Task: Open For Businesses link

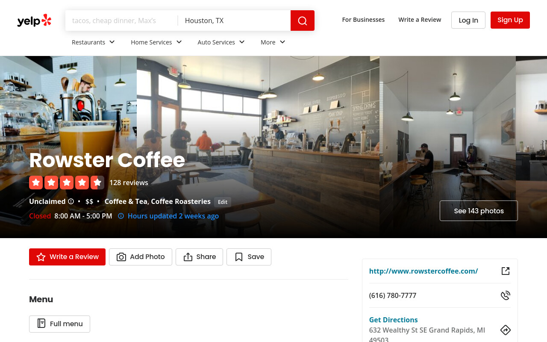Action: (363, 20)
